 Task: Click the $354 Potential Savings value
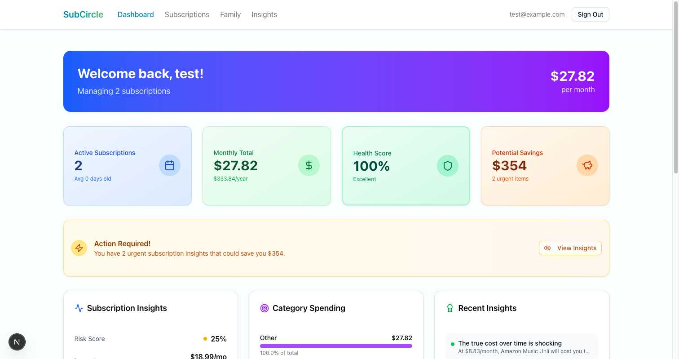[x=509, y=166]
